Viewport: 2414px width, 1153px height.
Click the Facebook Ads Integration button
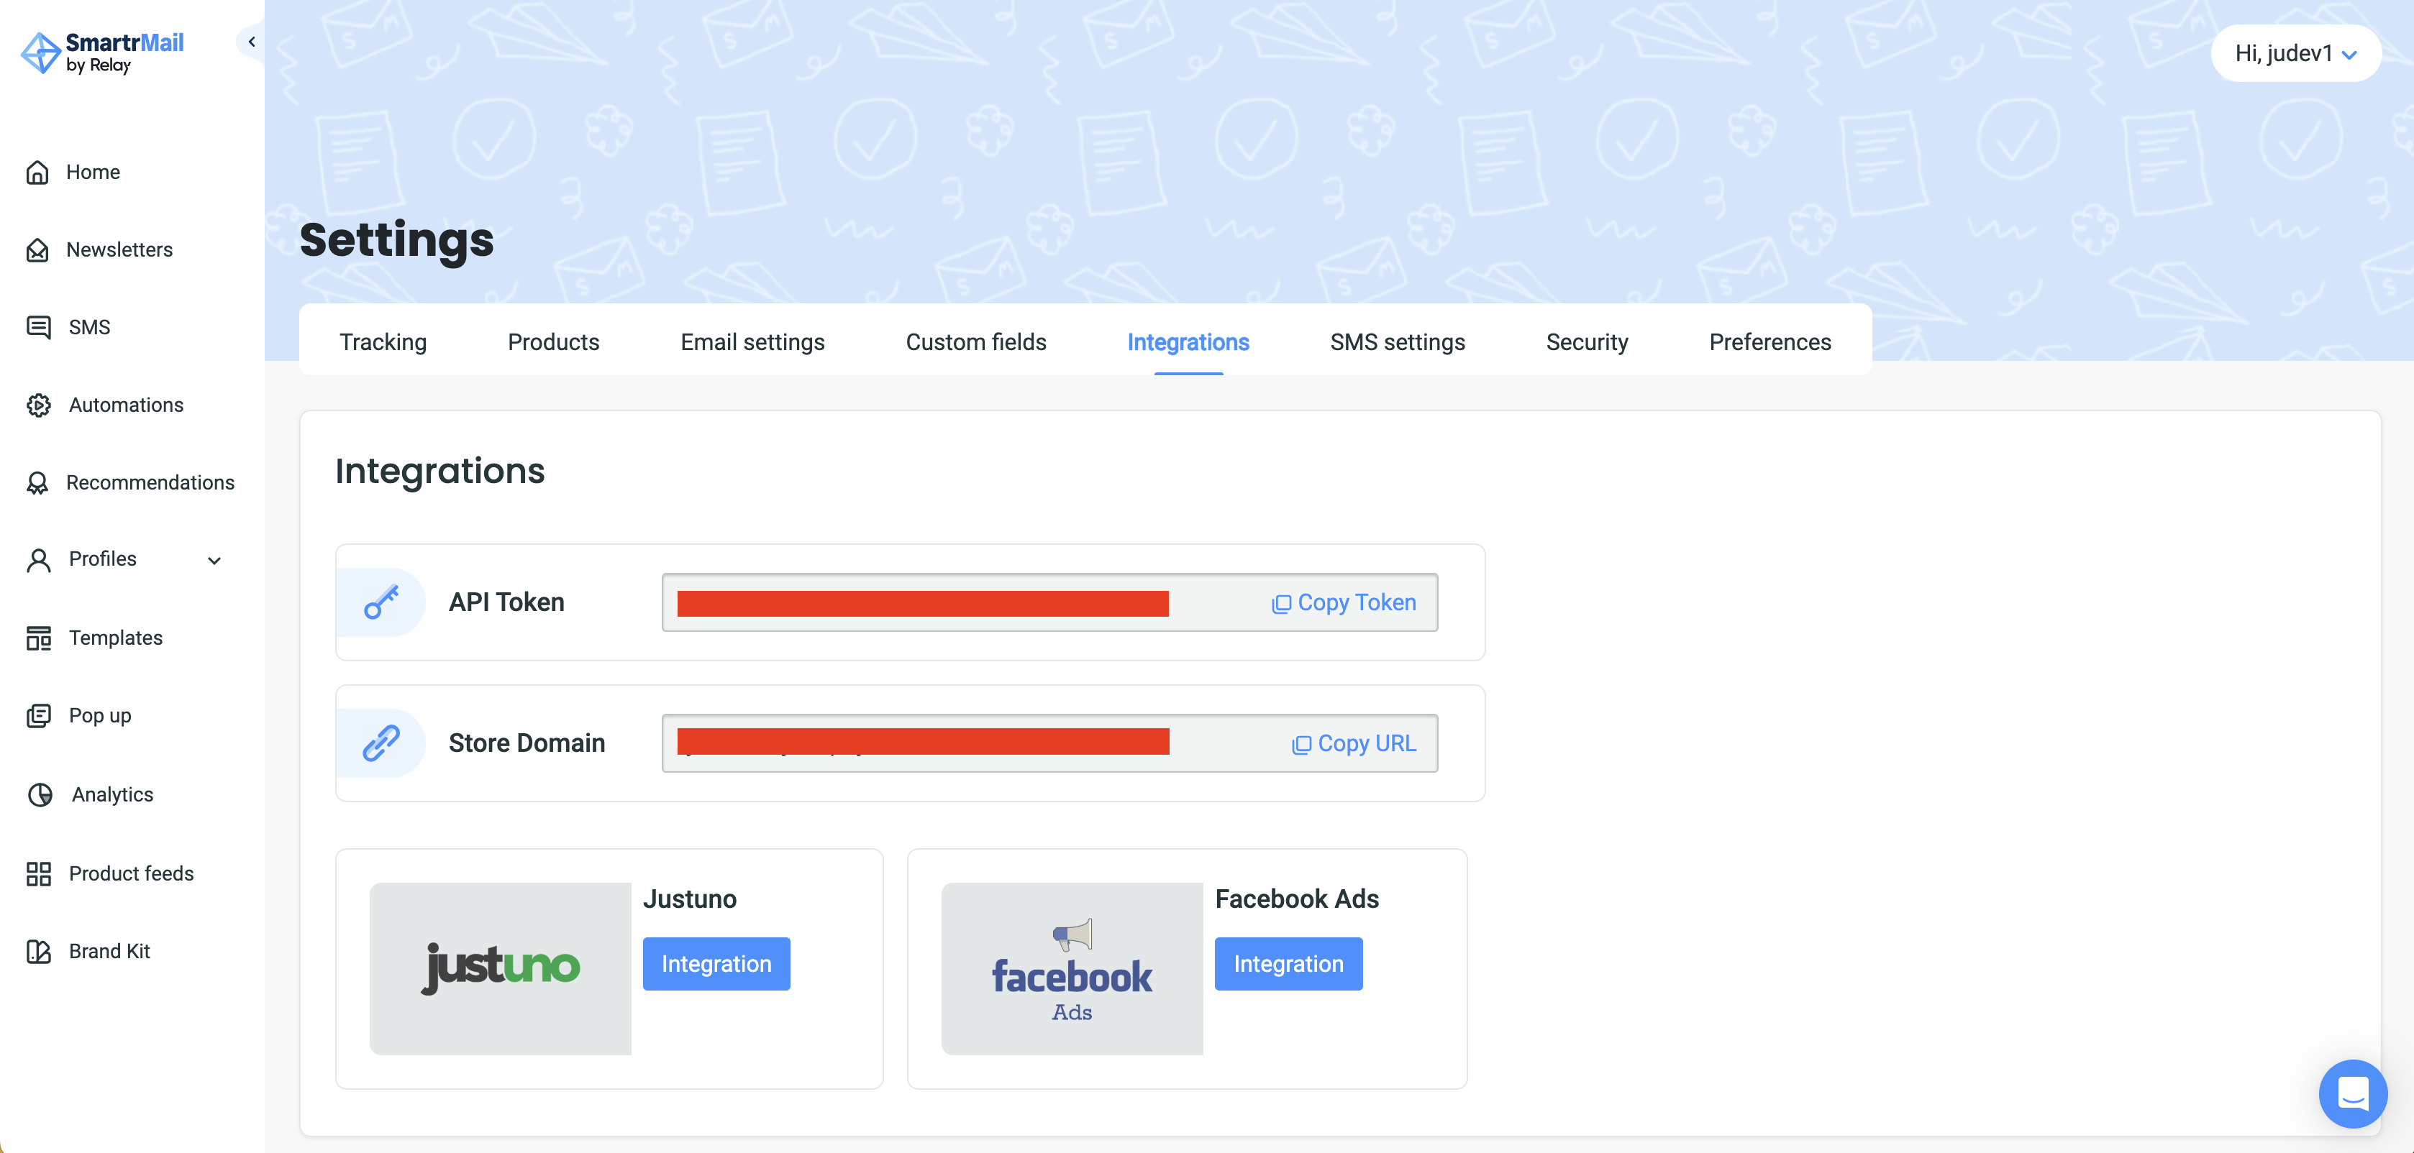click(x=1288, y=963)
